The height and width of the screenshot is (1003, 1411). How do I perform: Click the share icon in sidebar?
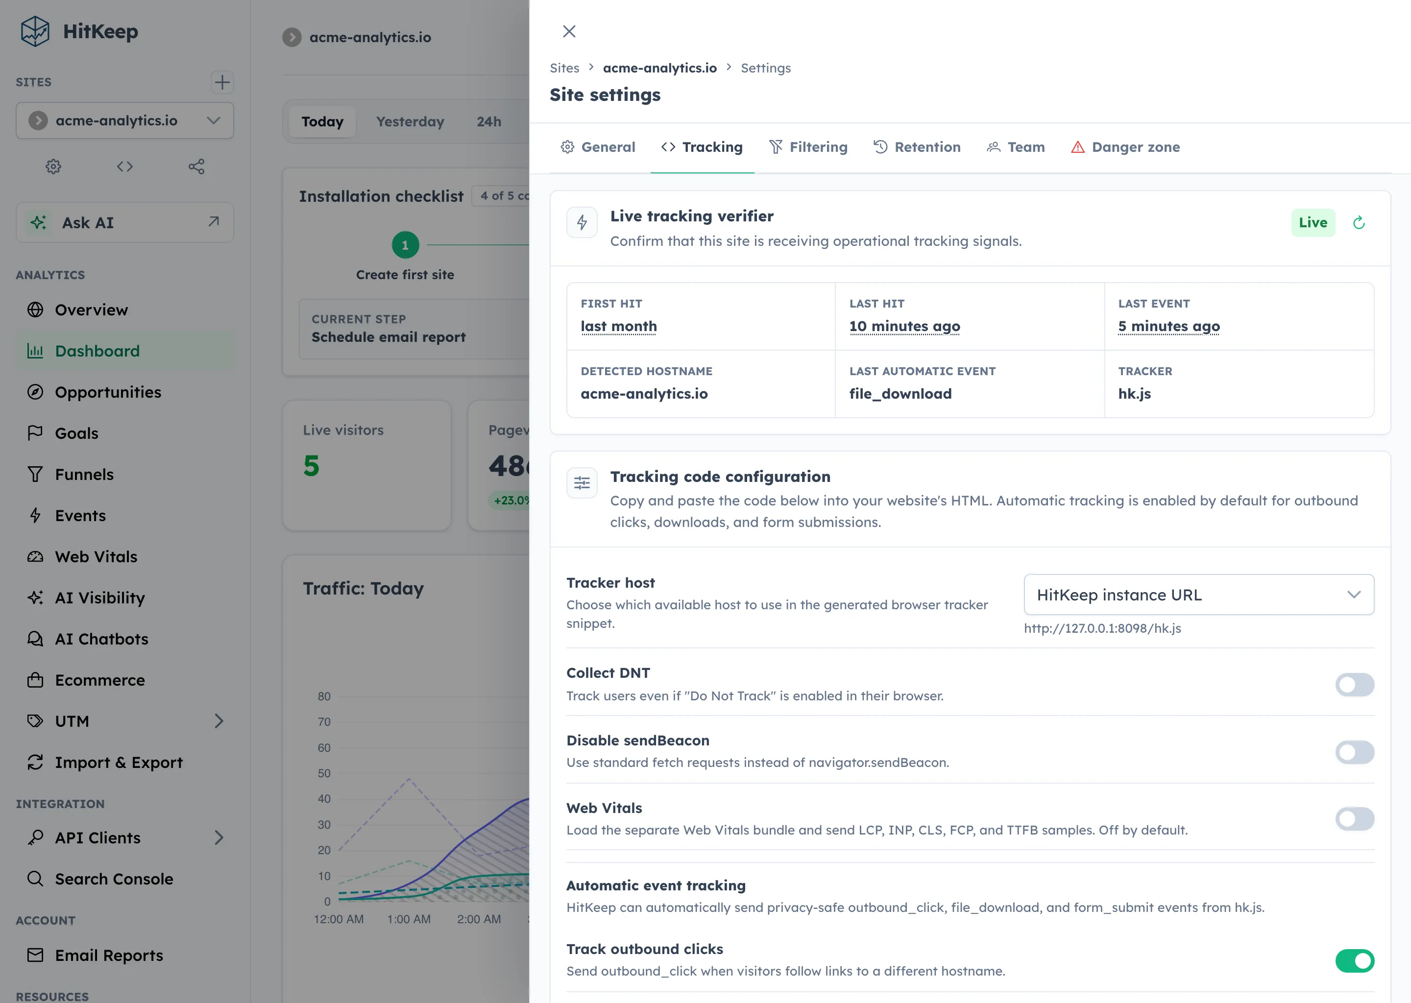(196, 166)
